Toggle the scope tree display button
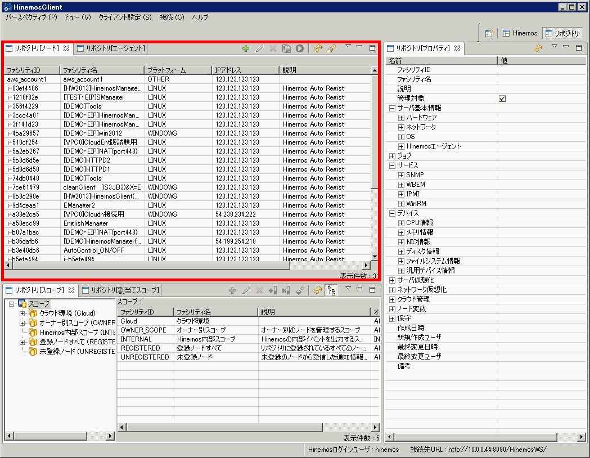 [331, 290]
